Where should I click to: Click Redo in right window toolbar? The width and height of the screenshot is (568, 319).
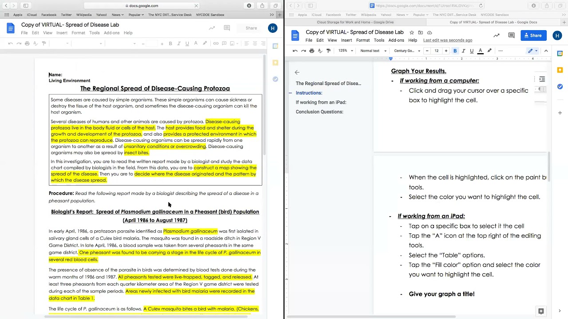(304, 51)
